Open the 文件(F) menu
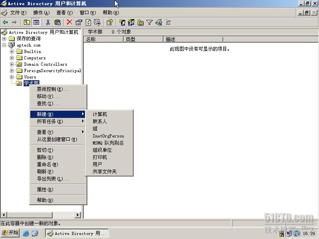Viewport: 319px width, 239px height. [18, 13]
